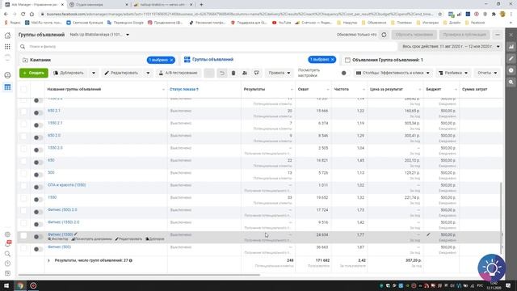This screenshot has height=291, width=517.
Task: Click the A/B-тестирование button
Action: pos(178,73)
